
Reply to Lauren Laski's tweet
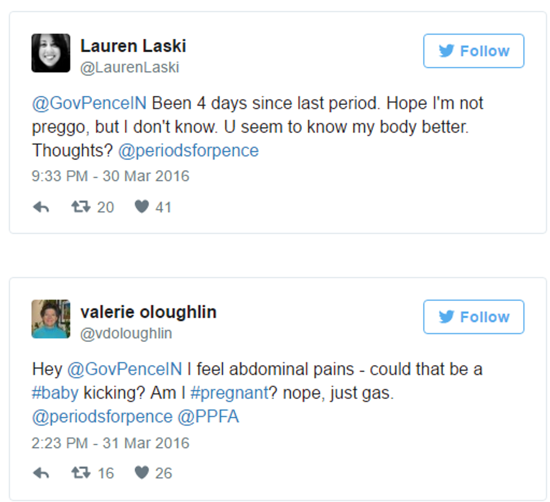click(41, 207)
